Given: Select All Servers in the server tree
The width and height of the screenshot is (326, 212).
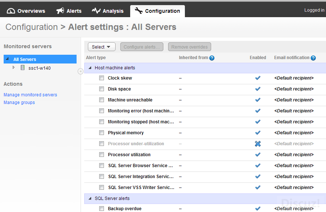Looking at the screenshot, I should pyautogui.click(x=25, y=59).
